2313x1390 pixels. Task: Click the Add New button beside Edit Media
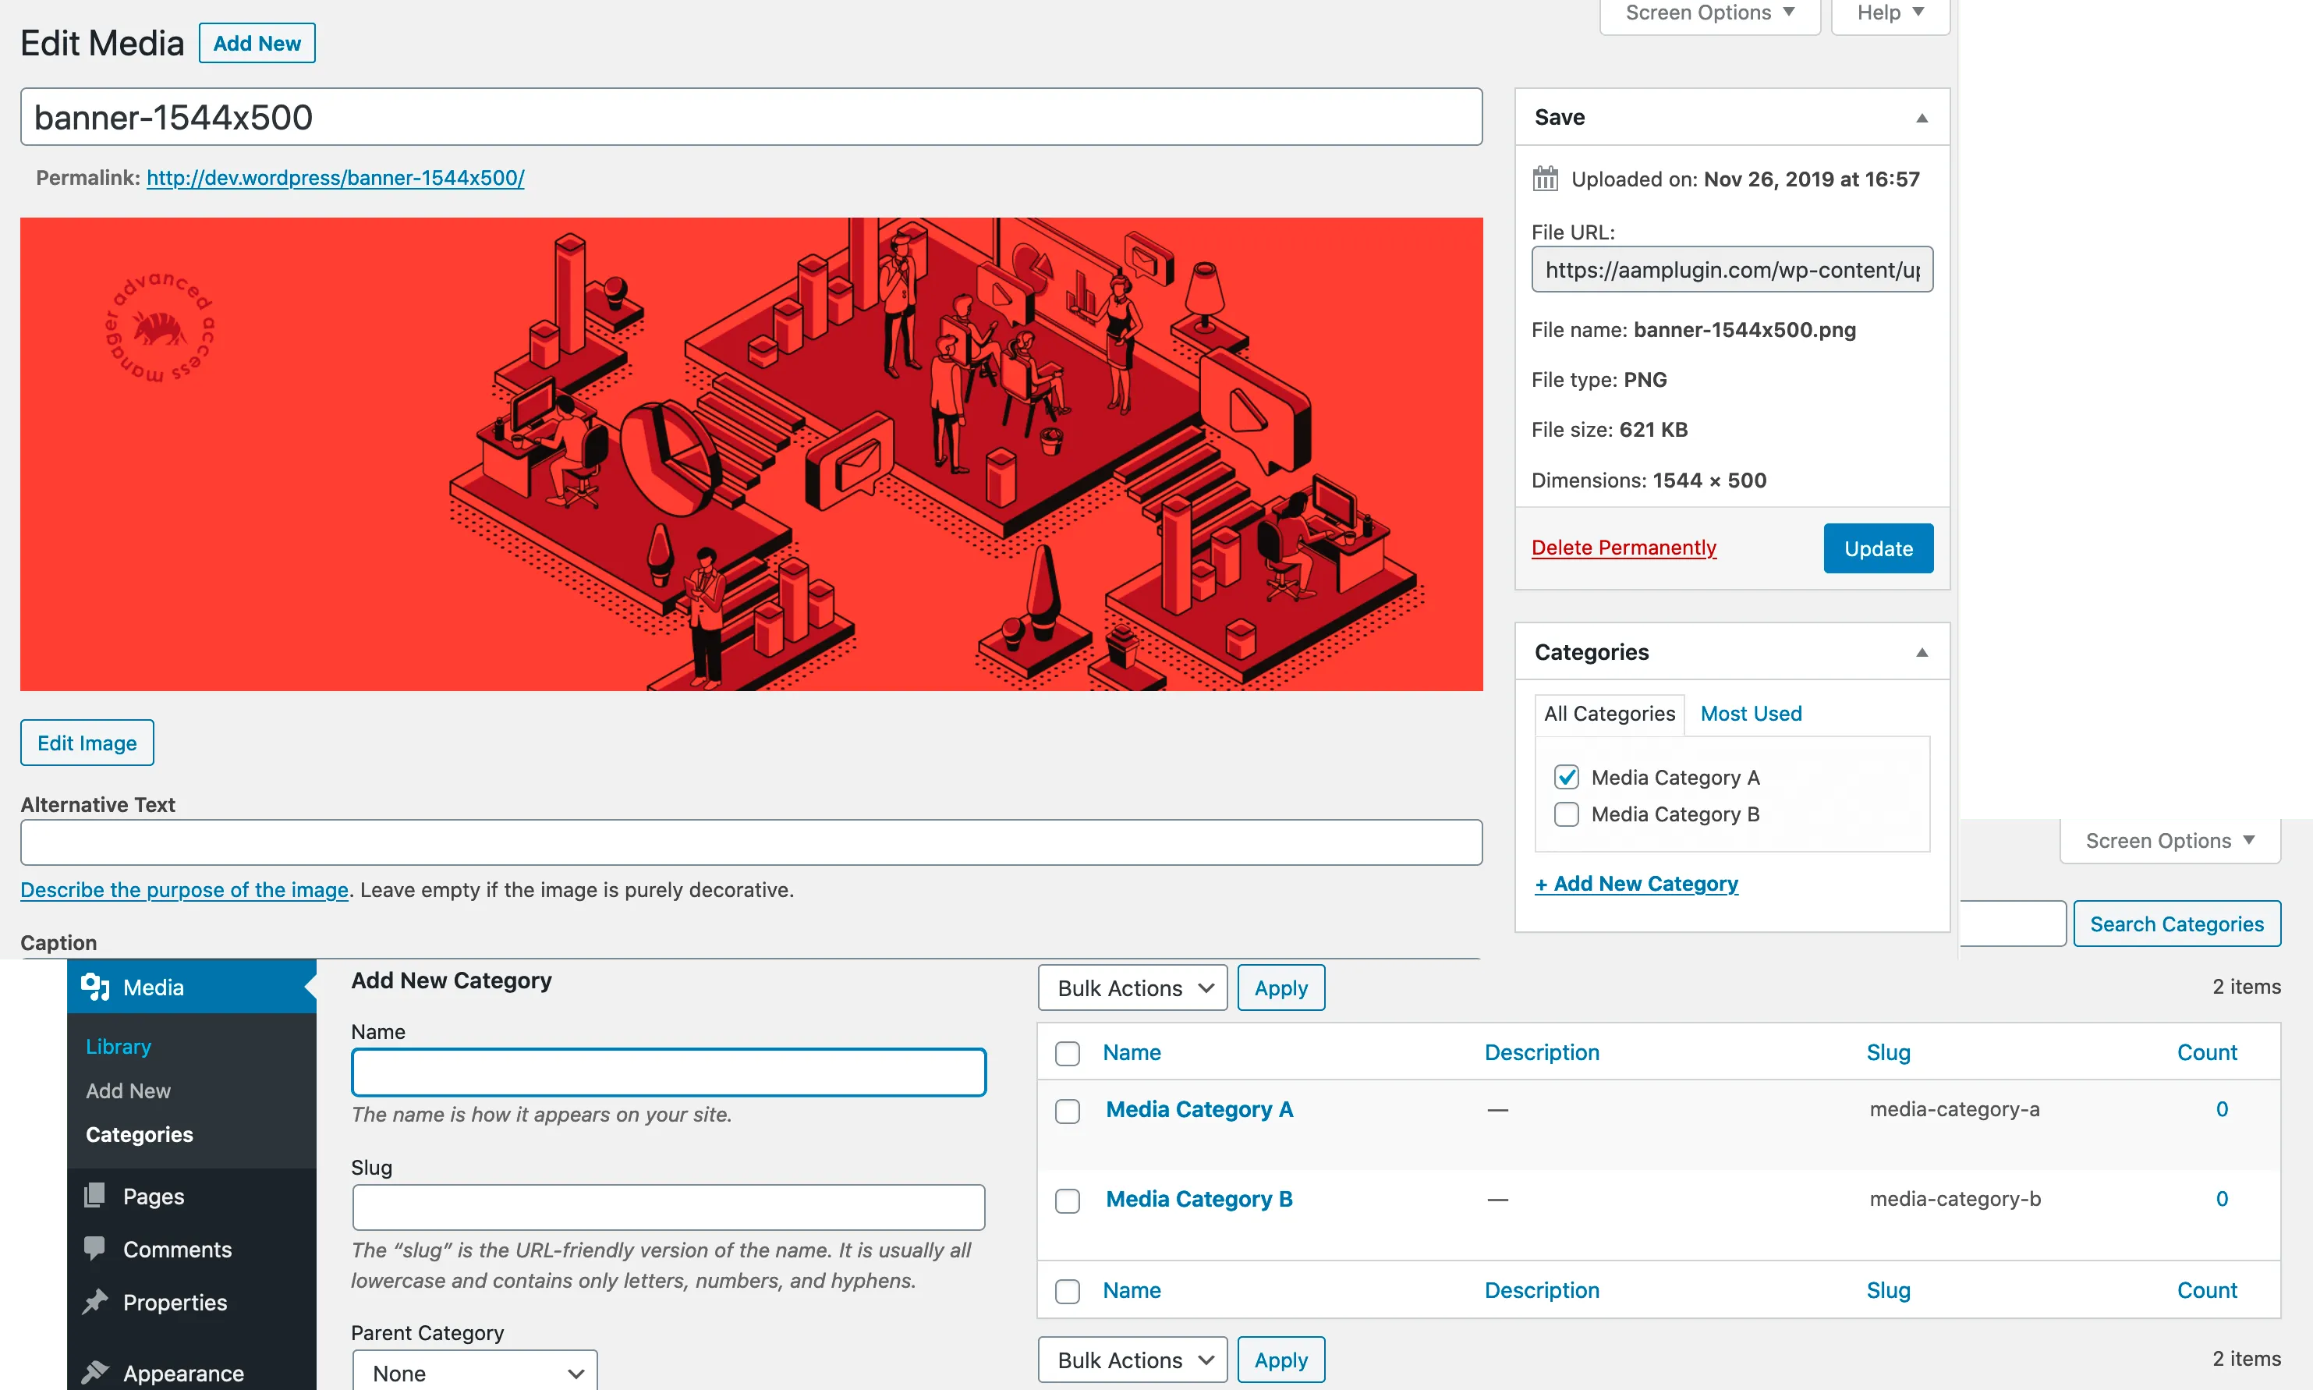tap(257, 43)
